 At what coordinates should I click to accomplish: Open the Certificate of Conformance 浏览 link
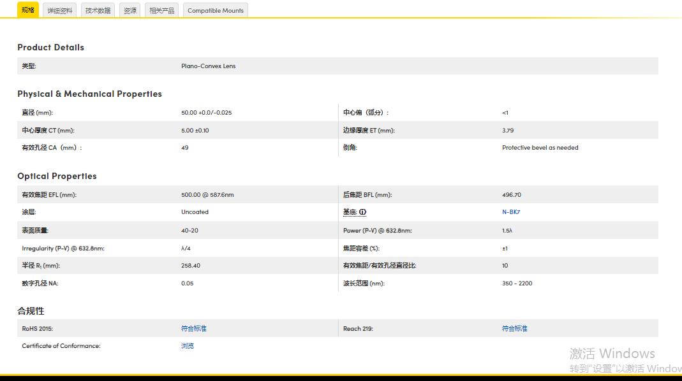coord(187,346)
